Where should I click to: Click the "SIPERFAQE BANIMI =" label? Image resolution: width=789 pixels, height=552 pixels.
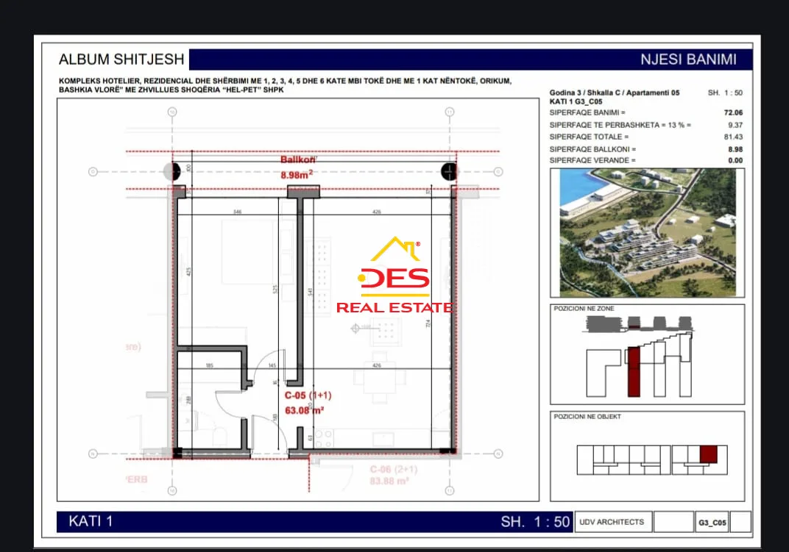pyautogui.click(x=587, y=112)
